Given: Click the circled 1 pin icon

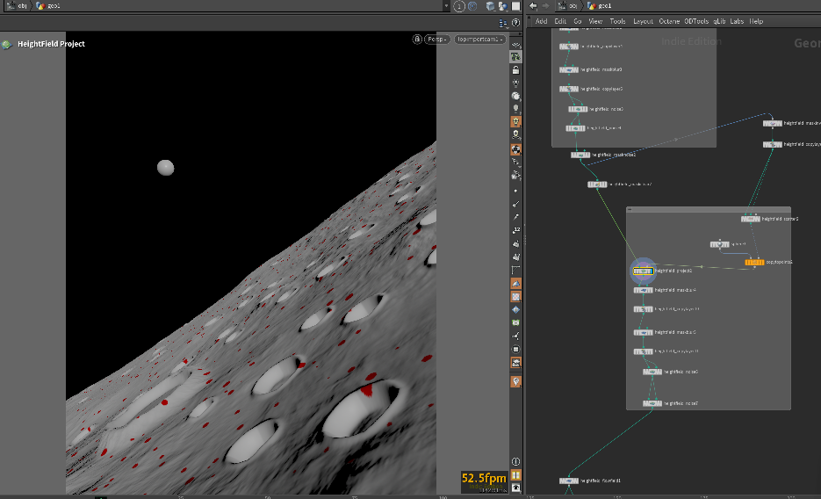Looking at the screenshot, I should coord(459,6).
